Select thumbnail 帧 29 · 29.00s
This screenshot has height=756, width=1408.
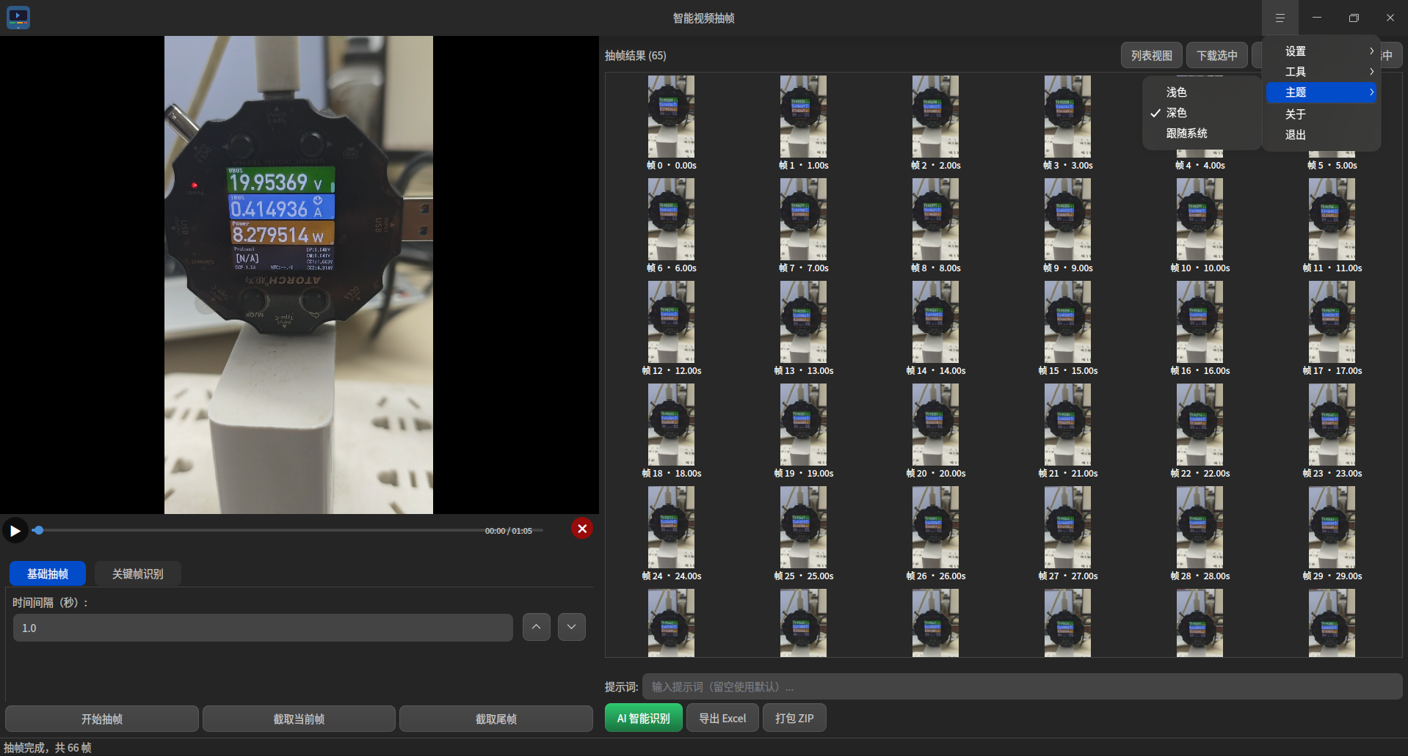point(1332,534)
